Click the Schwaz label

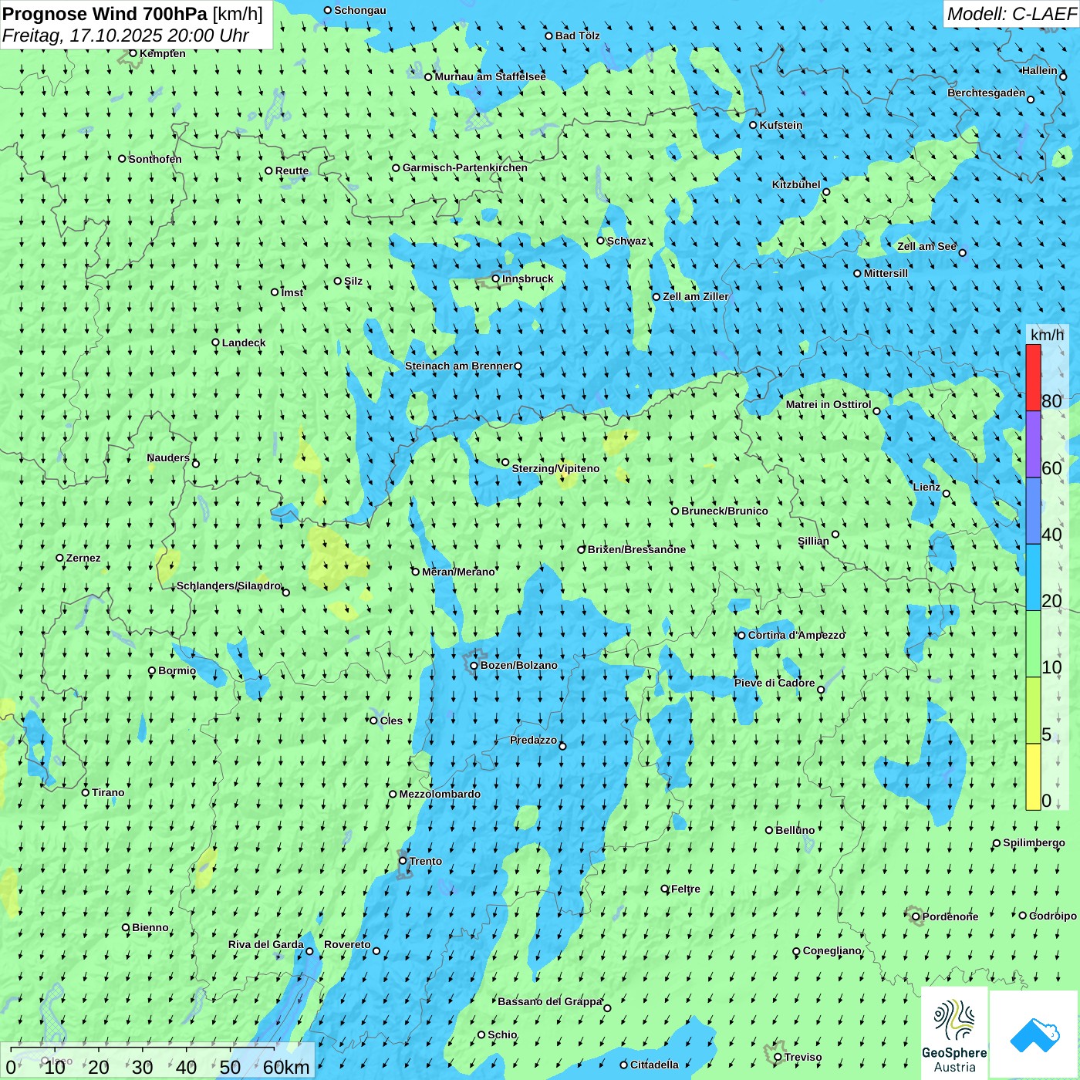[x=626, y=241]
